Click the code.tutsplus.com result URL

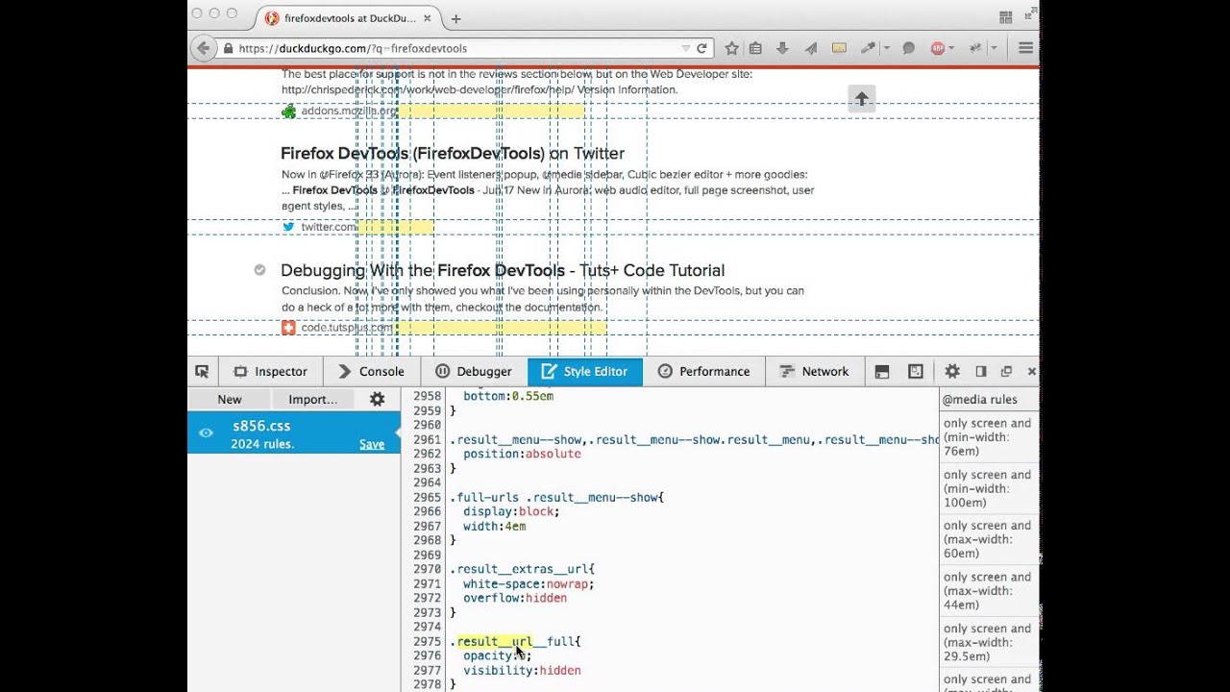tap(347, 328)
